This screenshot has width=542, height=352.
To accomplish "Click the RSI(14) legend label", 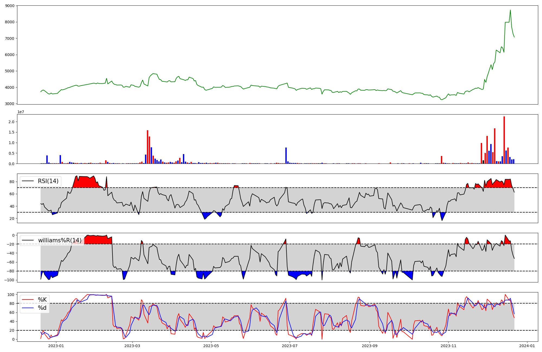I will [x=48, y=181].
